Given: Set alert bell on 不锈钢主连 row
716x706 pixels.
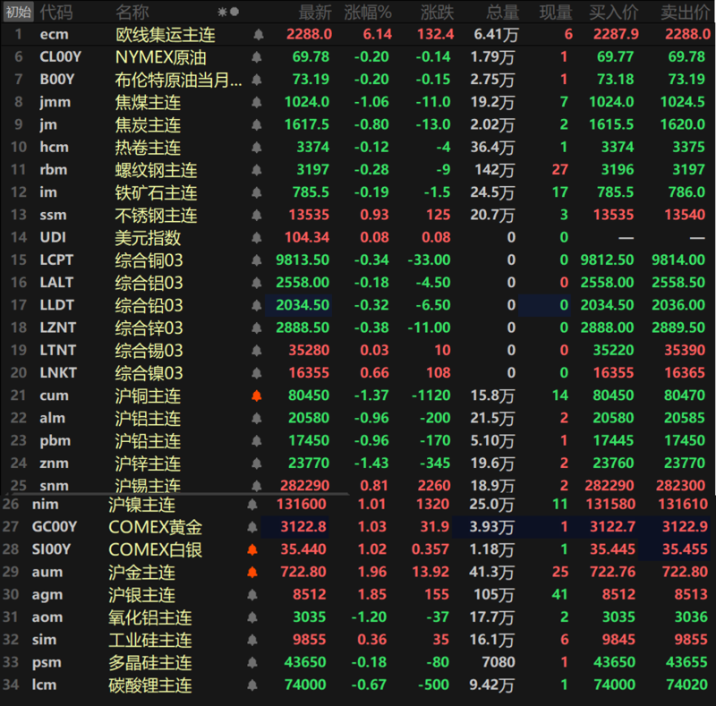Looking at the screenshot, I should (259, 215).
